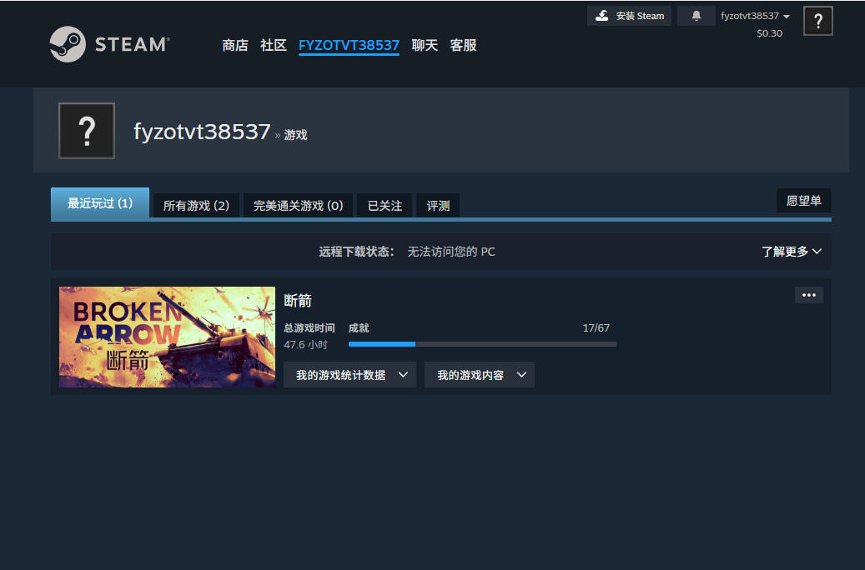The height and width of the screenshot is (570, 865).
Task: Open notifications via the bell icon
Action: click(x=696, y=15)
